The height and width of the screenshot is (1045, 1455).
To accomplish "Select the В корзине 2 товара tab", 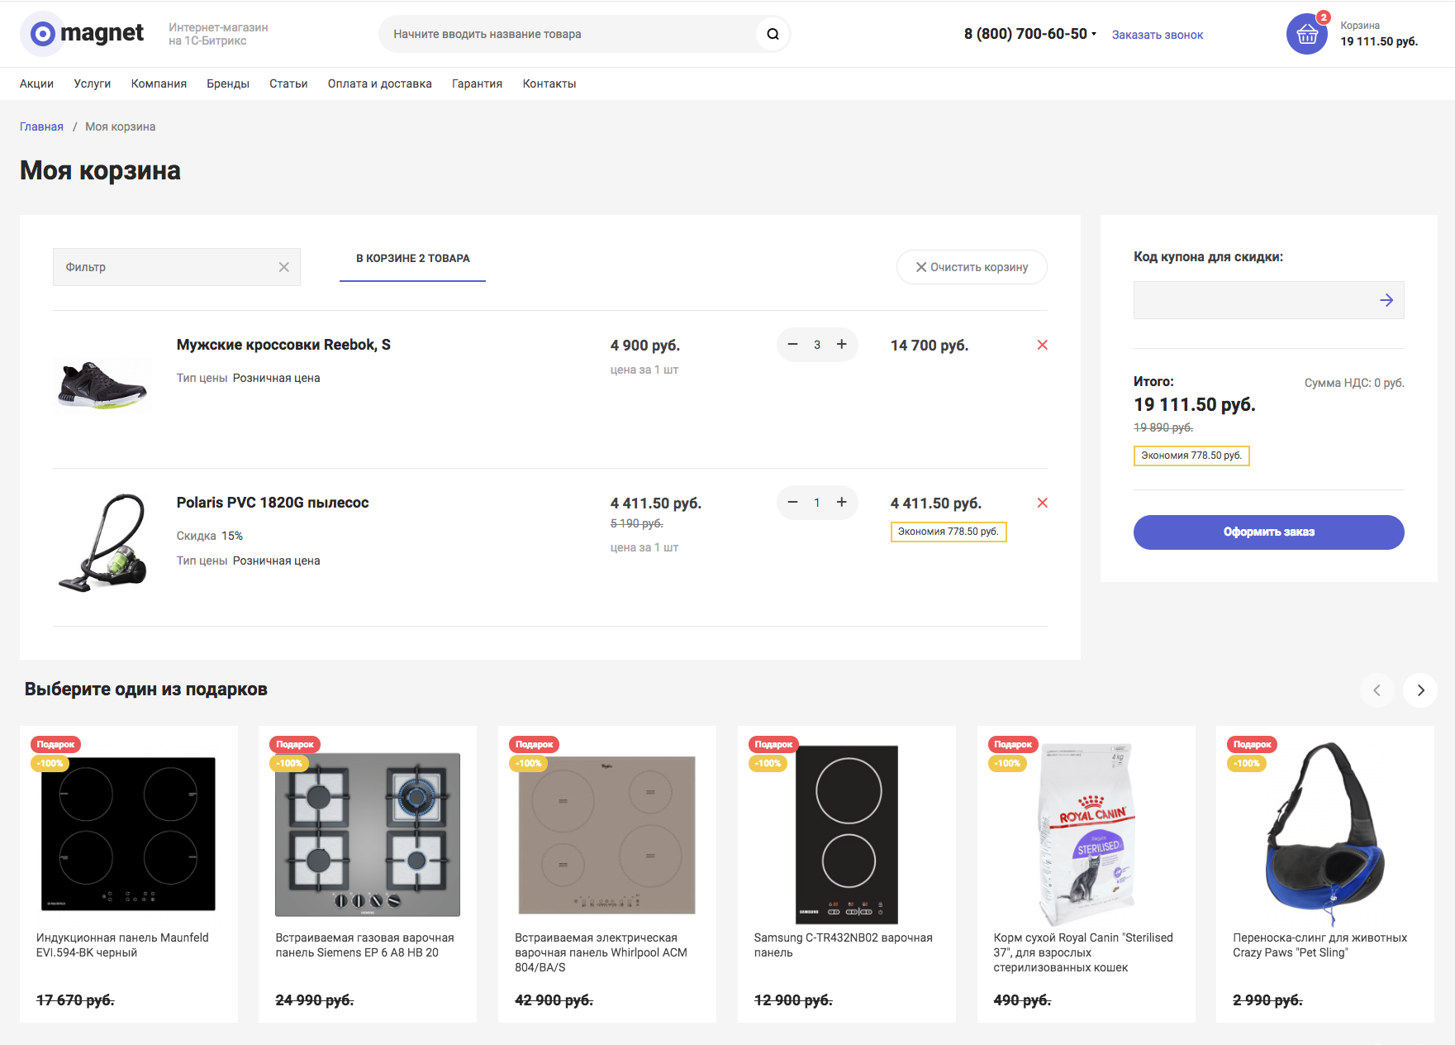I will point(412,259).
